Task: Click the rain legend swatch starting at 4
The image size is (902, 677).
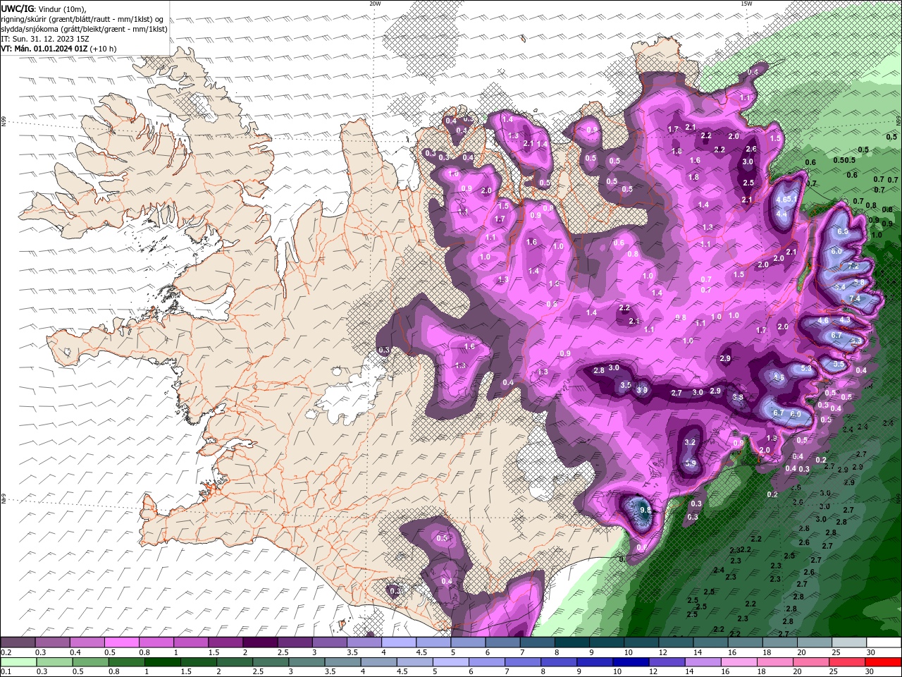Action: [379, 662]
